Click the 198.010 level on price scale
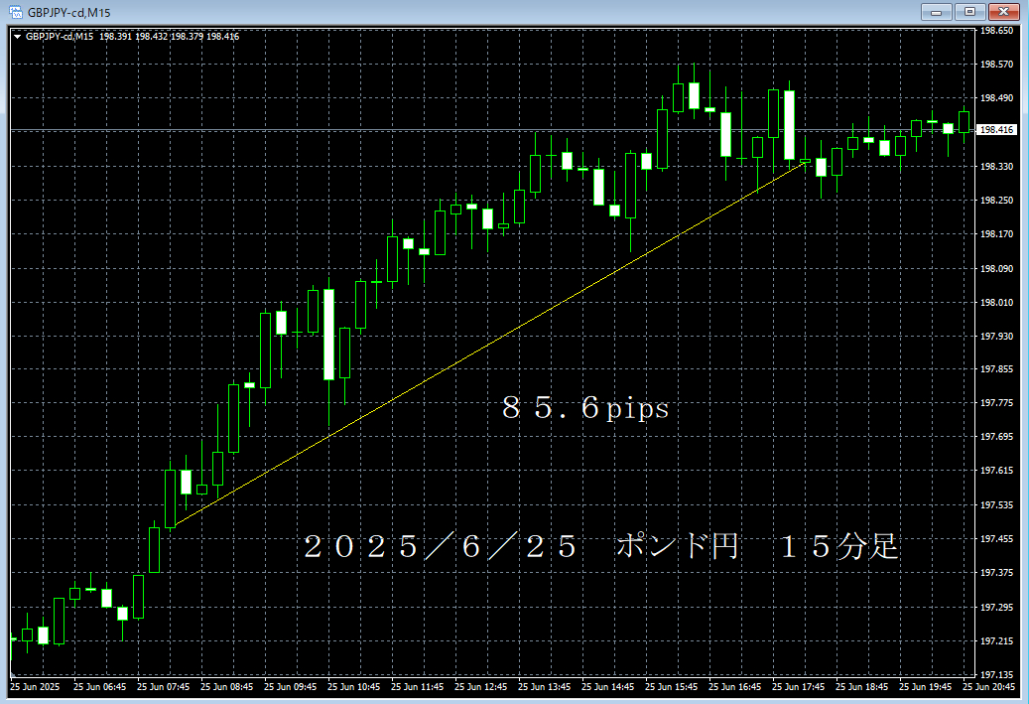The width and height of the screenshot is (1029, 704). pos(995,303)
